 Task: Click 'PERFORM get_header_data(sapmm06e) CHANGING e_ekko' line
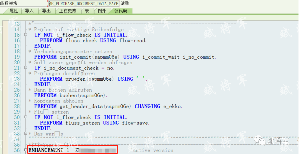pyautogui.click(x=108, y=106)
